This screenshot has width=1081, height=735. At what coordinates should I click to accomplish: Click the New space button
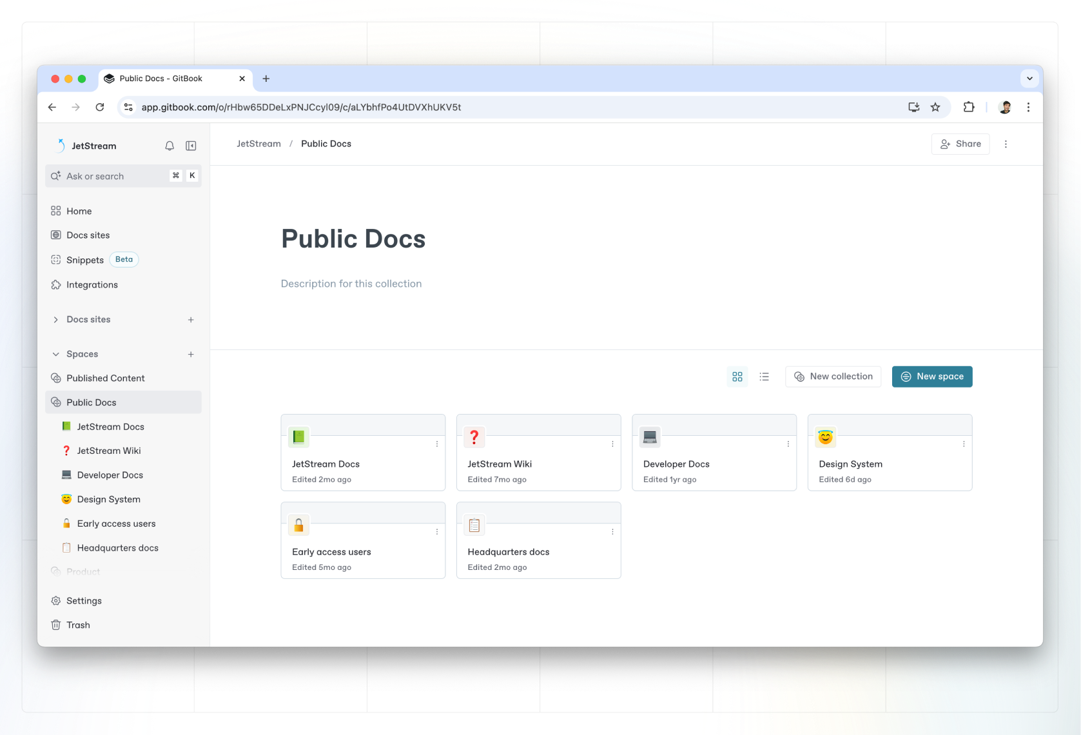pos(931,377)
